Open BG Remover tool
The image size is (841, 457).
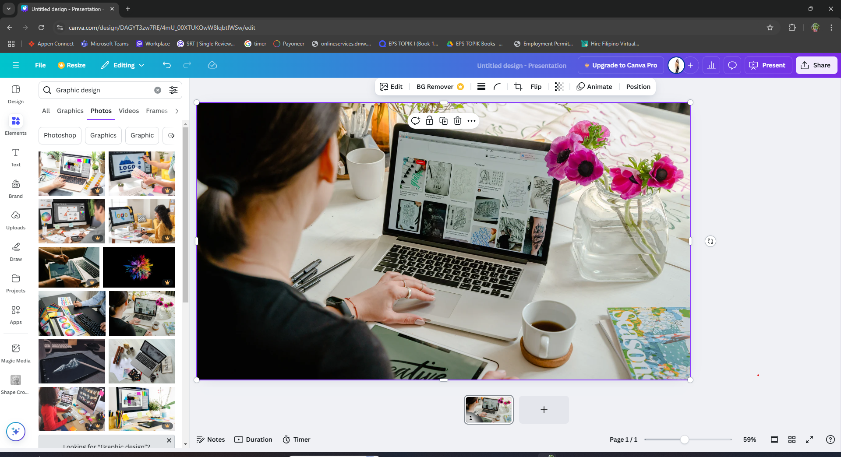pyautogui.click(x=440, y=87)
